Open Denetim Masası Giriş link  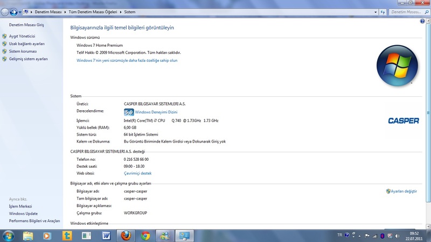point(26,25)
